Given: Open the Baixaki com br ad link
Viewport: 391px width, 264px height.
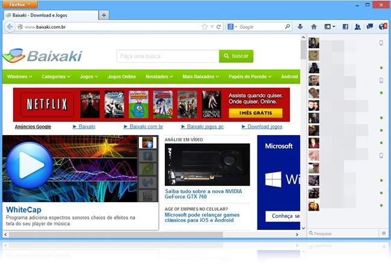Looking at the screenshot, I should [143, 127].
